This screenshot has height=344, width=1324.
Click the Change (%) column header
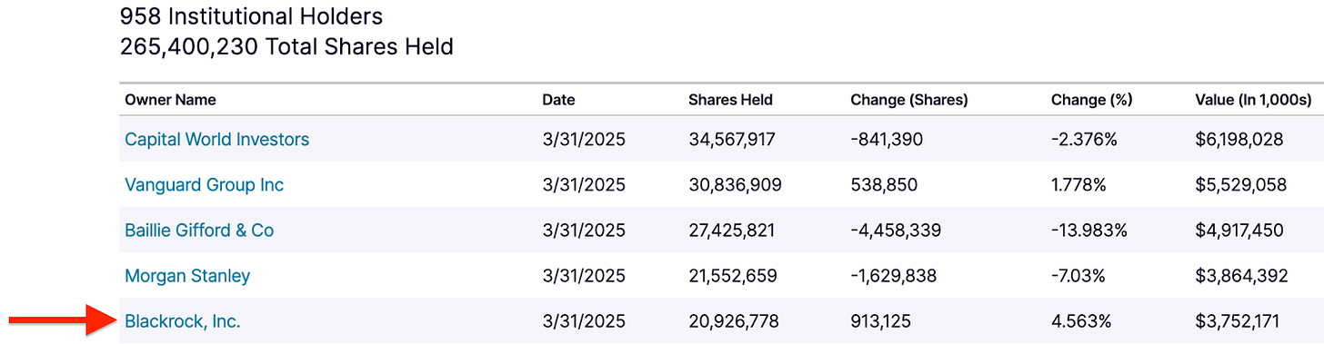pyautogui.click(x=1091, y=100)
